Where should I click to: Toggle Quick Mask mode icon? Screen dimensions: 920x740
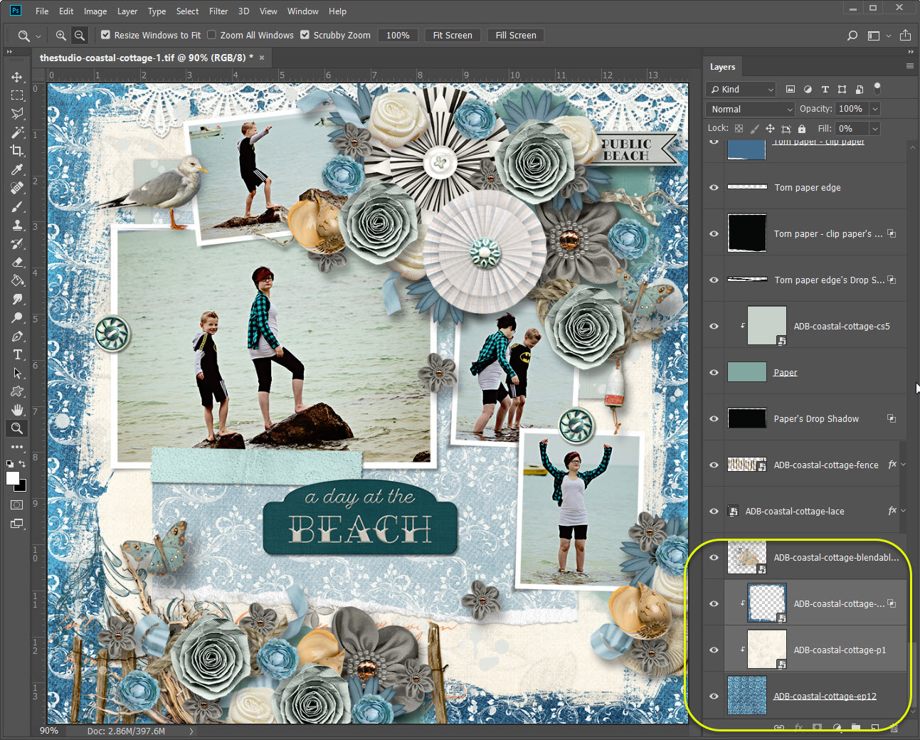(x=17, y=504)
